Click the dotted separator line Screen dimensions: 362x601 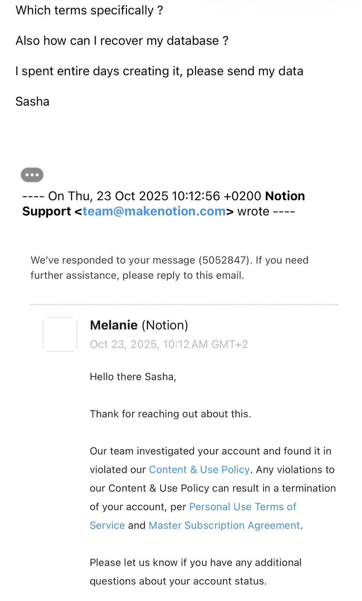tap(184, 305)
